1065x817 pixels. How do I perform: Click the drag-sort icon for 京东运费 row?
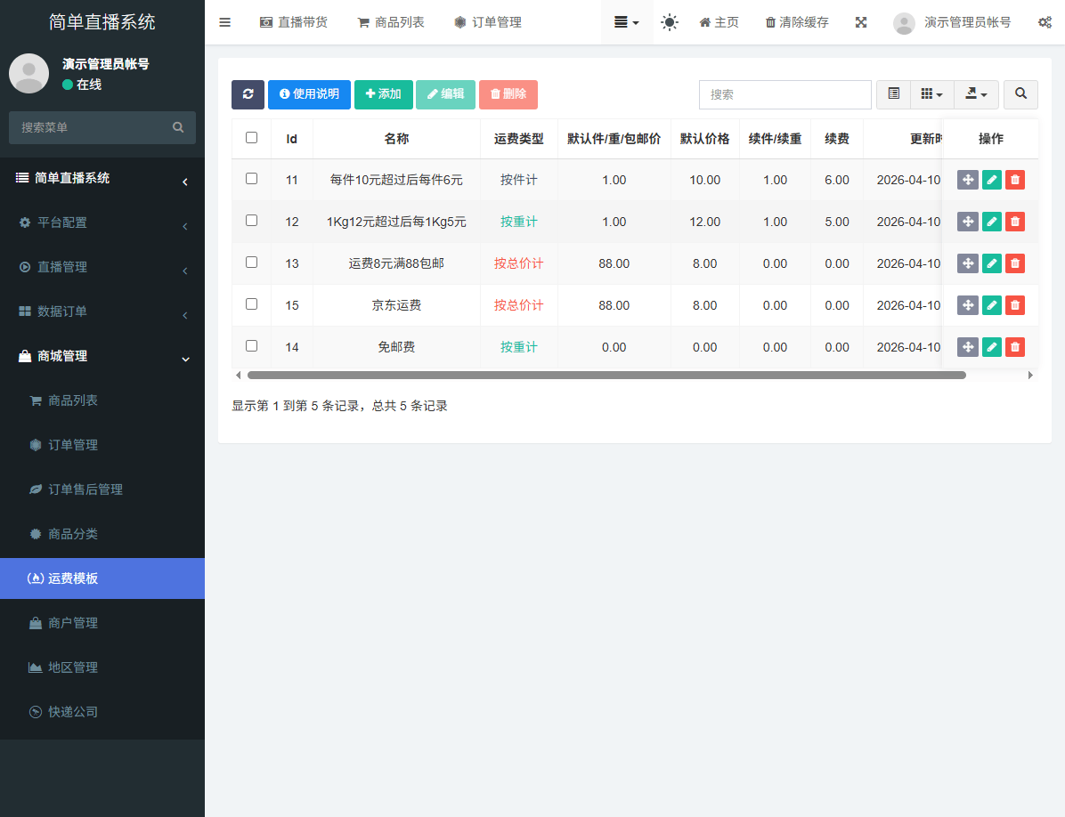[968, 305]
